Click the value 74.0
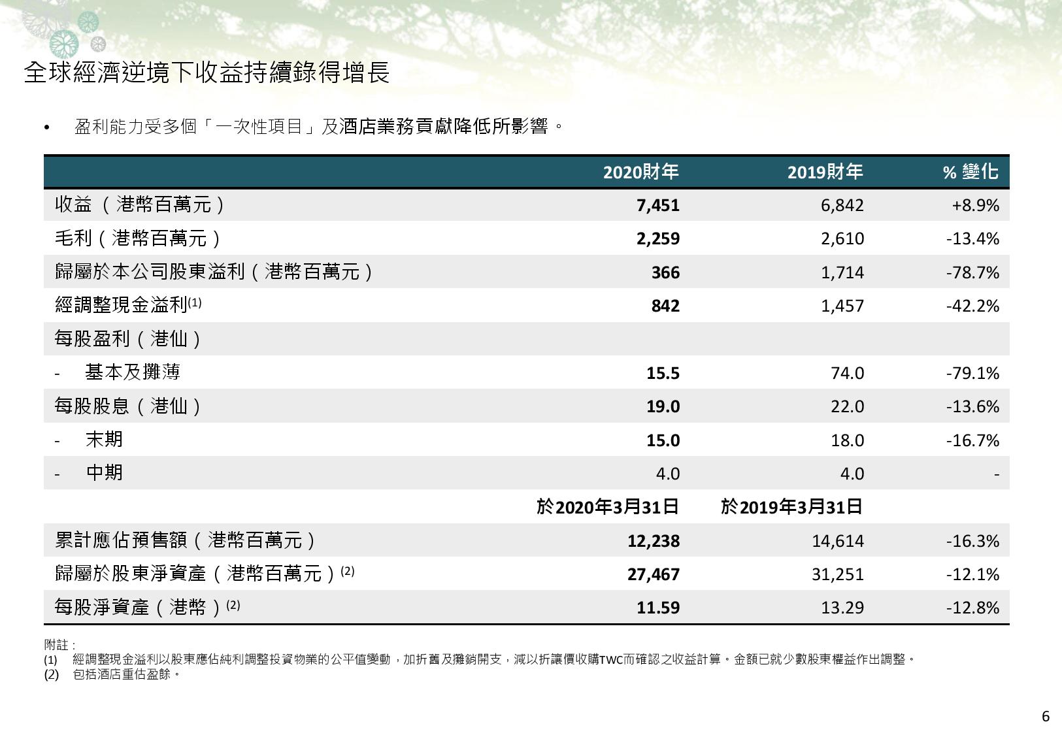 (x=847, y=373)
